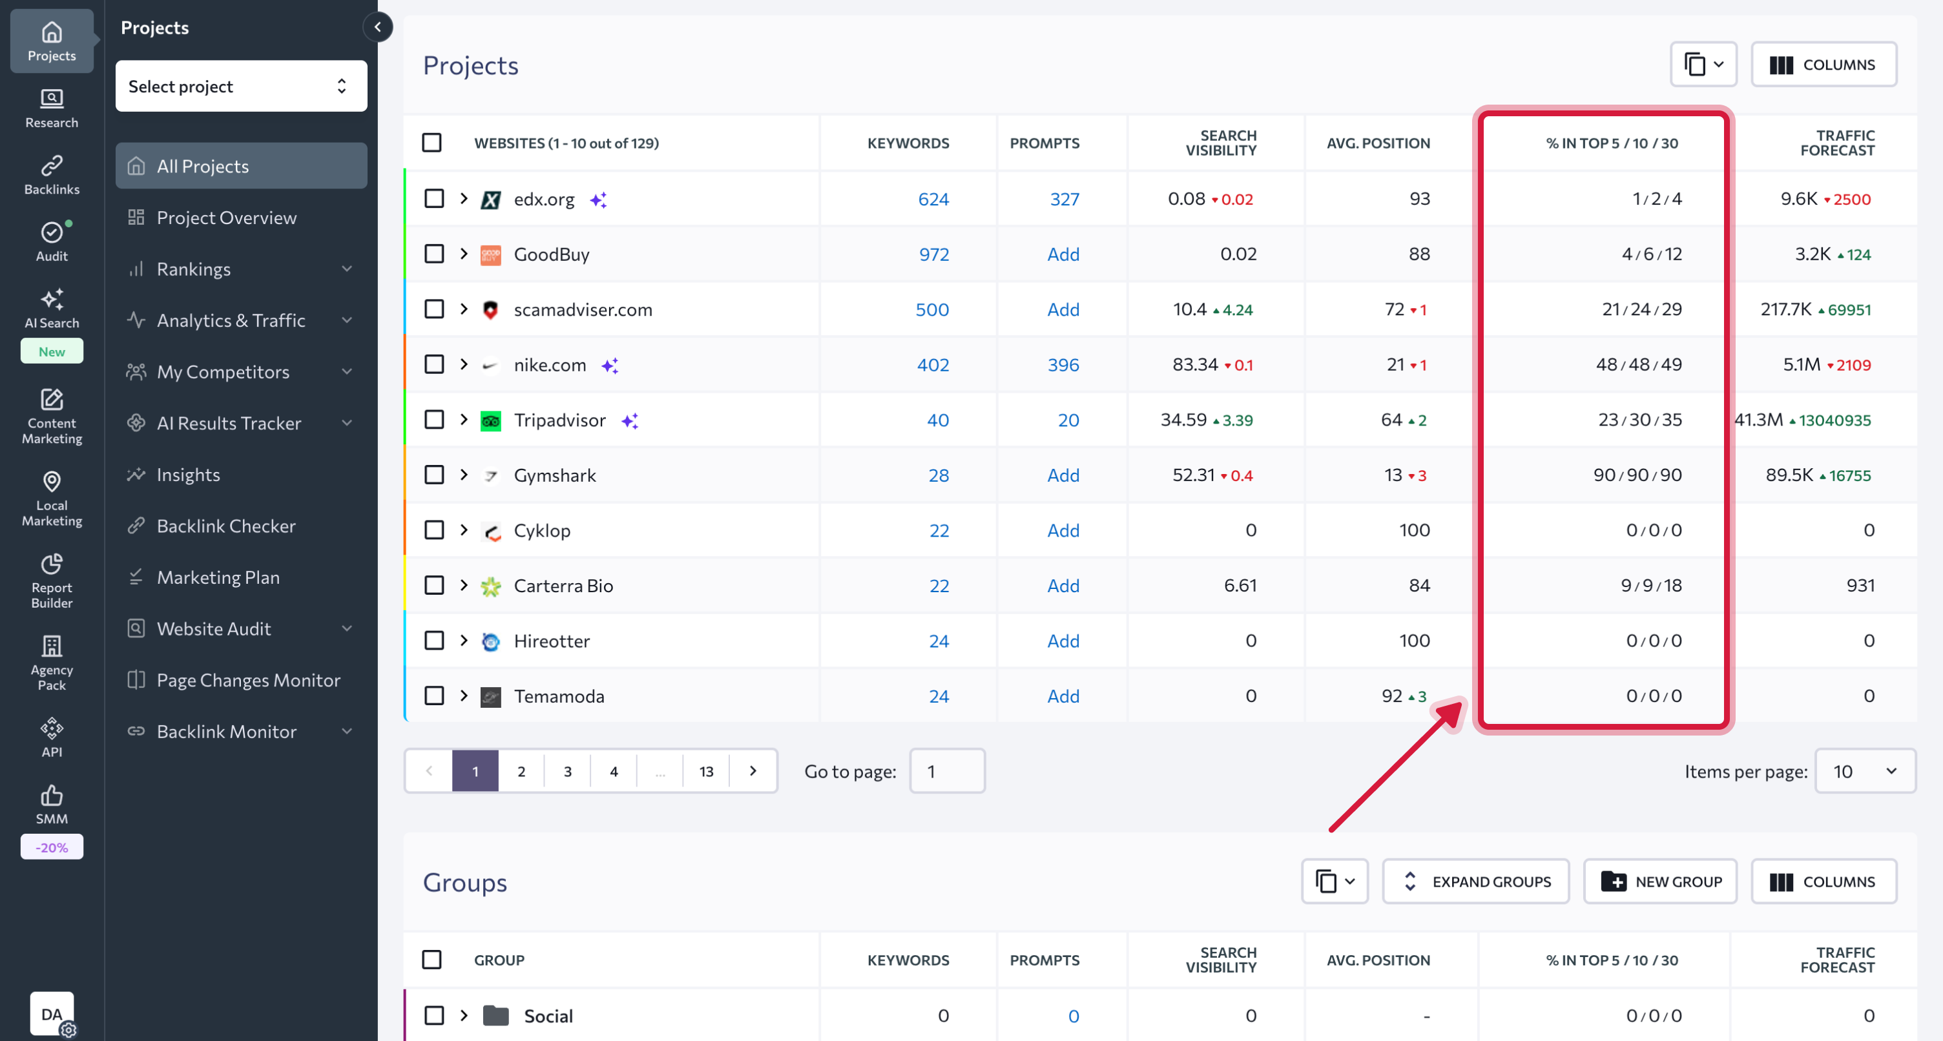Expand the Social group row
Screen dimensions: 1943x1041
click(464, 1015)
